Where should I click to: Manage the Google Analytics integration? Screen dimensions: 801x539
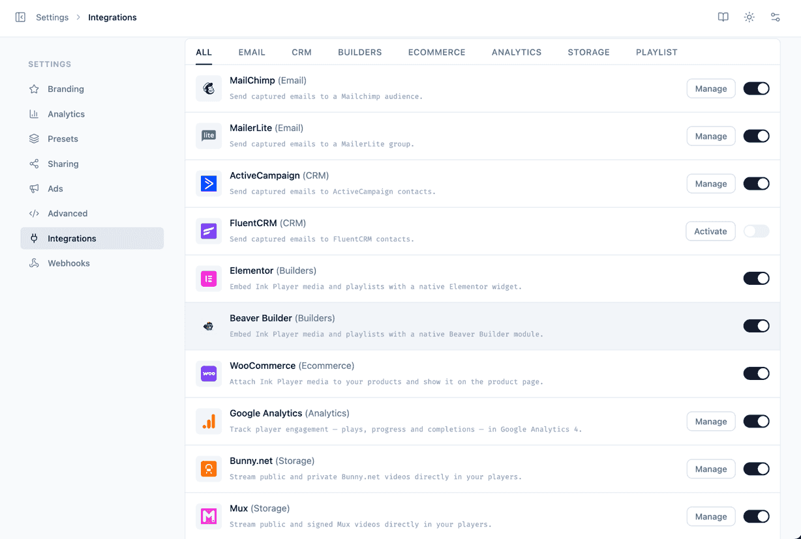pos(711,422)
